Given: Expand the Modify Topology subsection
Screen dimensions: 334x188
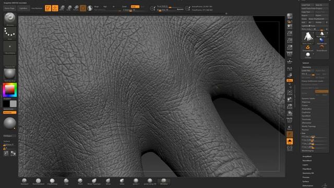Looking at the screenshot, I should coord(308,126).
